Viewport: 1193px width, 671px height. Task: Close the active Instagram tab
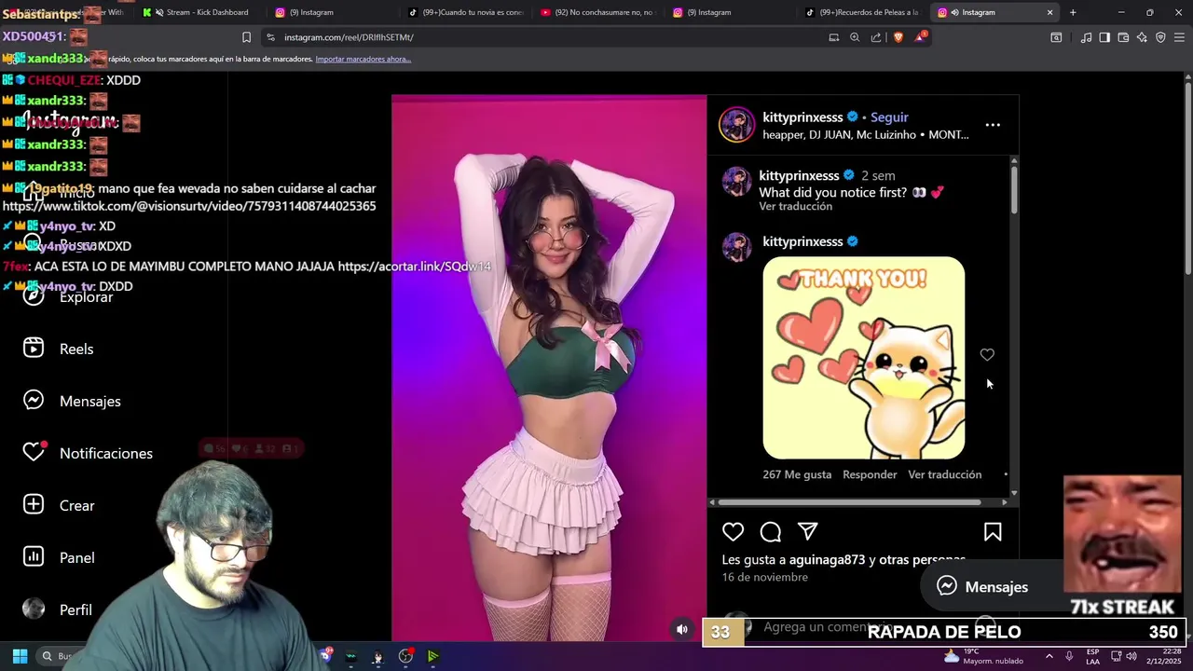[x=1049, y=12]
